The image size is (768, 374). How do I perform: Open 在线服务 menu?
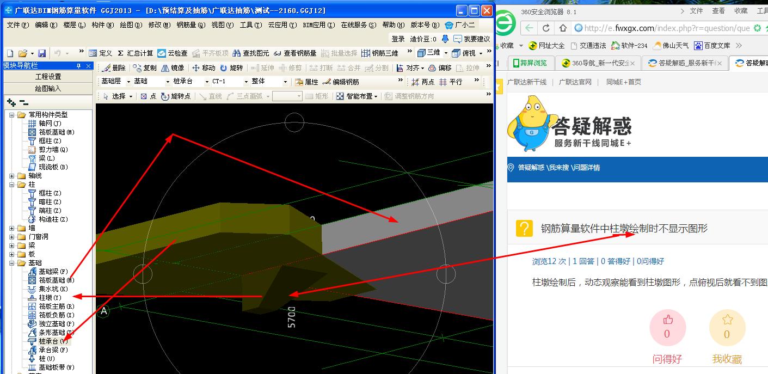coord(358,25)
